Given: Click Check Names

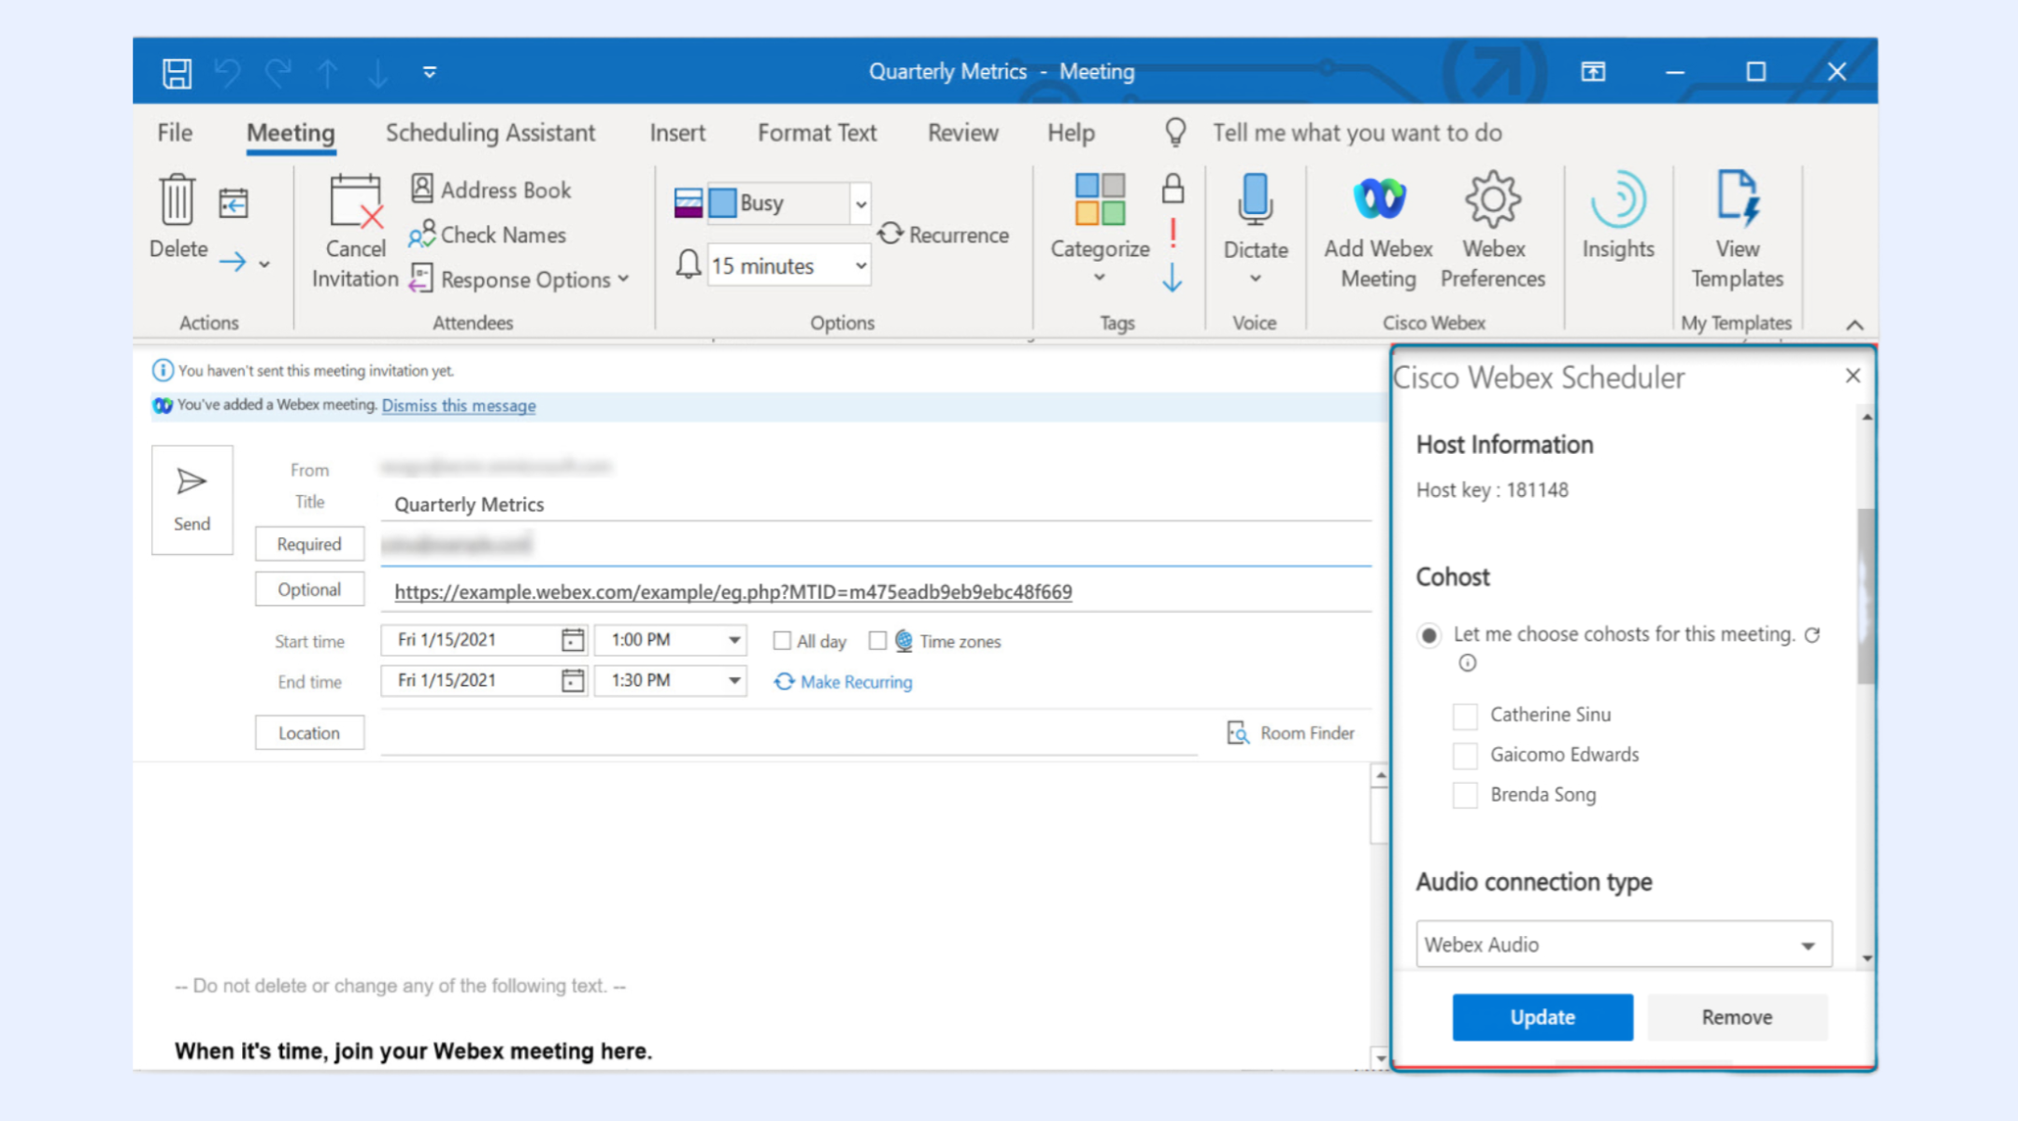Looking at the screenshot, I should pyautogui.click(x=487, y=234).
